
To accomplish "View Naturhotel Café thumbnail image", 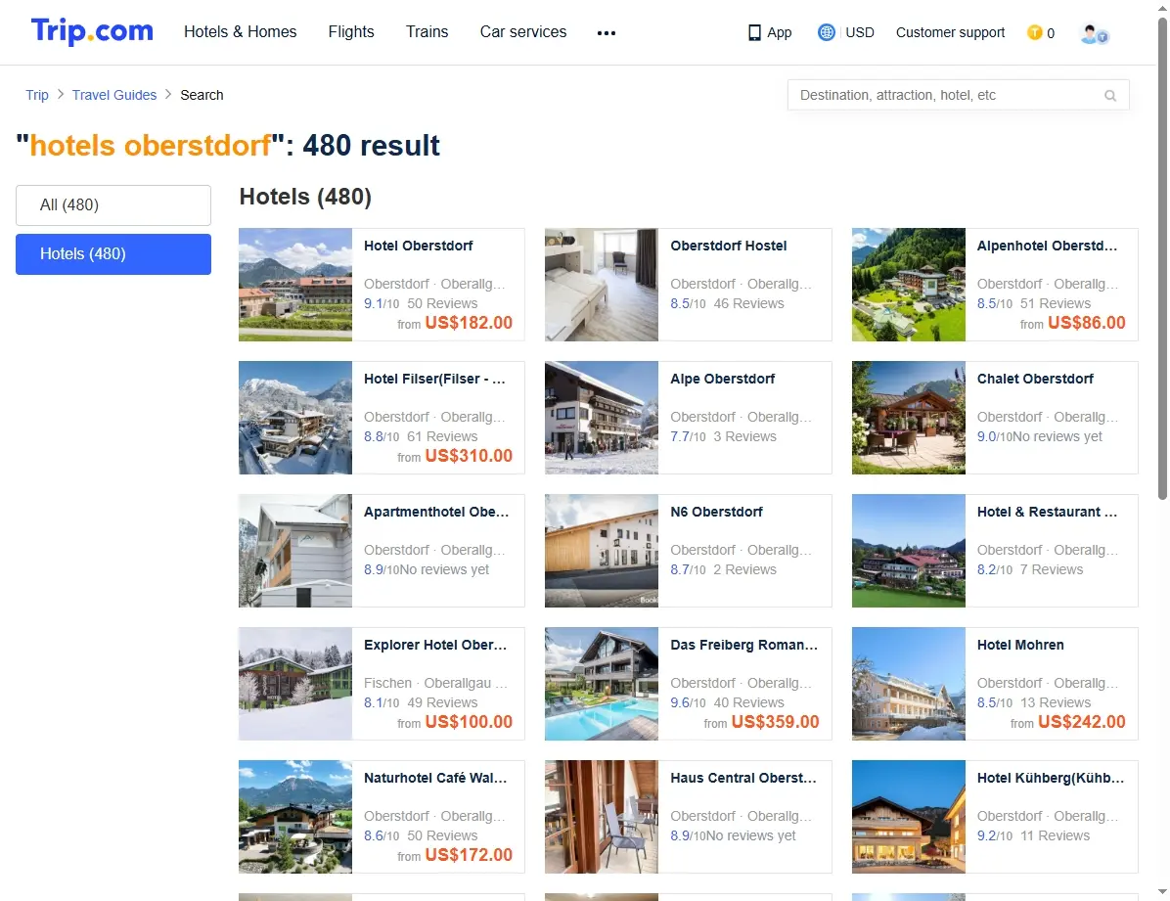I will (x=295, y=816).
